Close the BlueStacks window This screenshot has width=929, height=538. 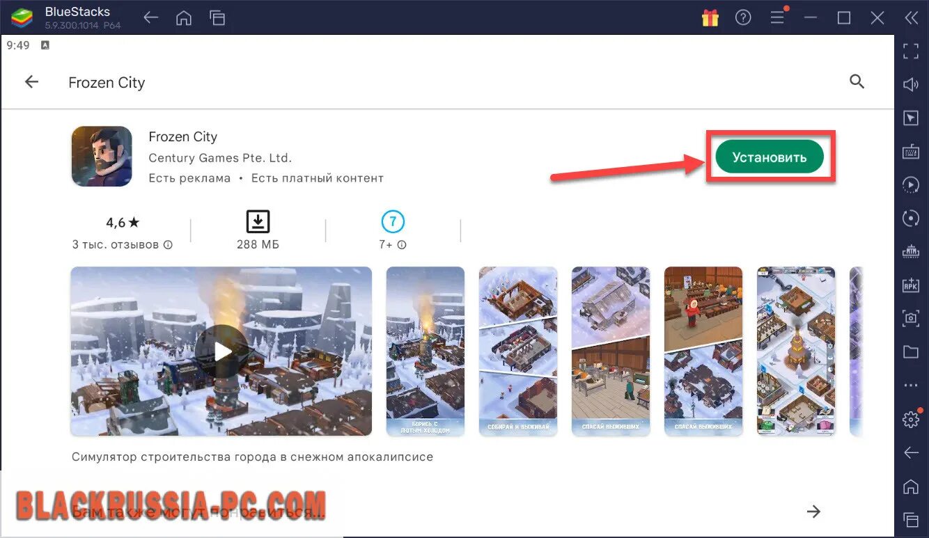click(x=877, y=18)
